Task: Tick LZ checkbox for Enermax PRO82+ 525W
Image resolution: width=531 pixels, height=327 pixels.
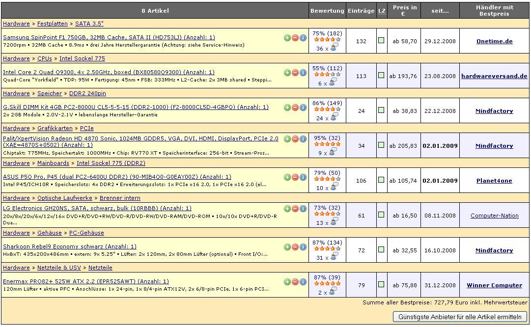Action: point(381,284)
